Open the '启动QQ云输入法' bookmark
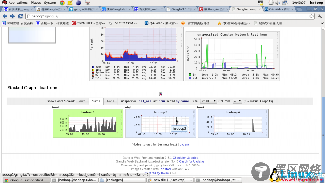The image size is (325, 183). pos(268,23)
